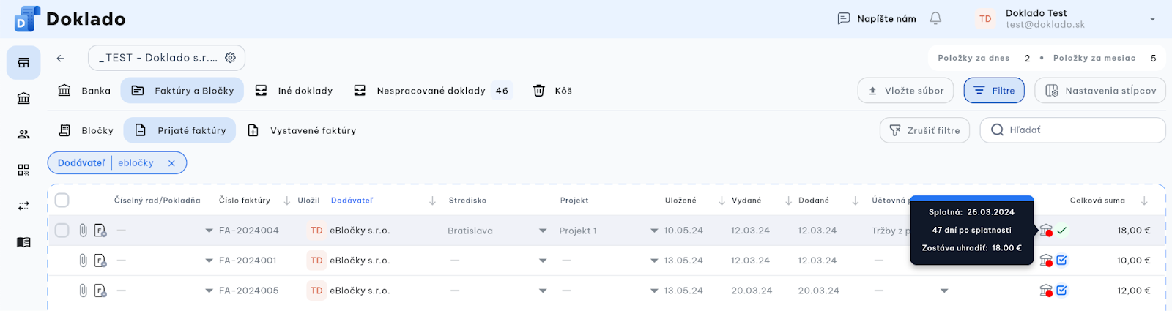Open Stredisko dropdown on FA-2024001 row
The width and height of the screenshot is (1172, 311).
(543, 261)
